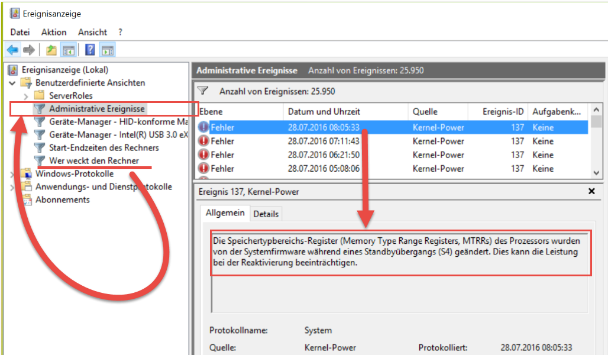608x355 pixels.
Task: Toggle the action pane toolbar icon
Action: [x=107, y=50]
